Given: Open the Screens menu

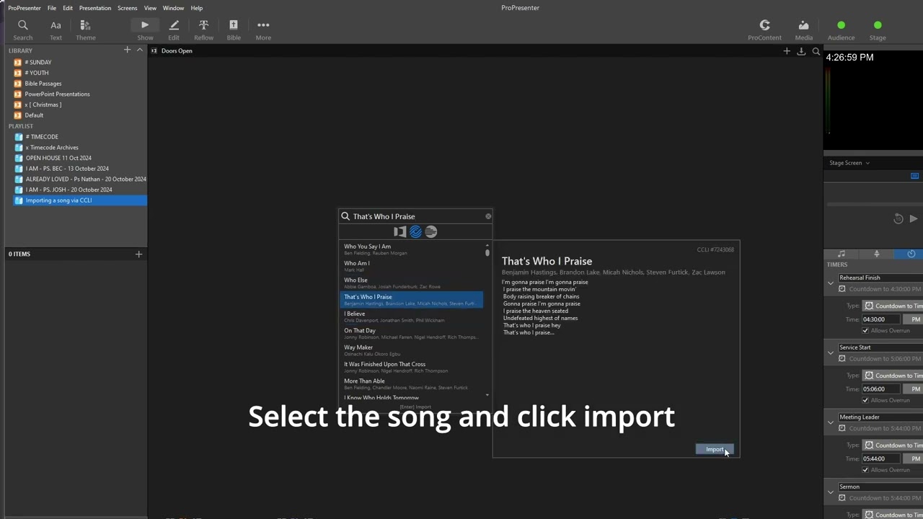Looking at the screenshot, I should 127,8.
